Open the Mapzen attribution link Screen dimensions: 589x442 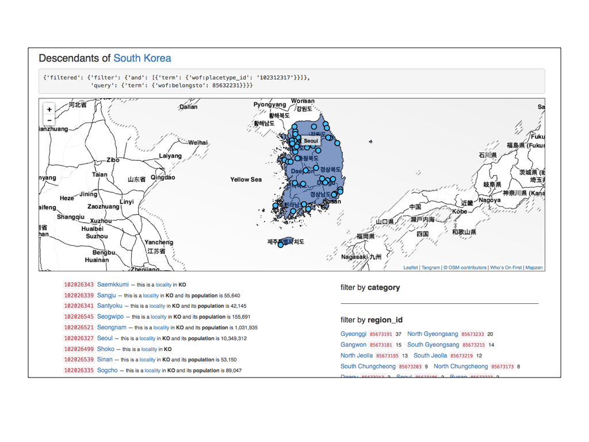(534, 268)
